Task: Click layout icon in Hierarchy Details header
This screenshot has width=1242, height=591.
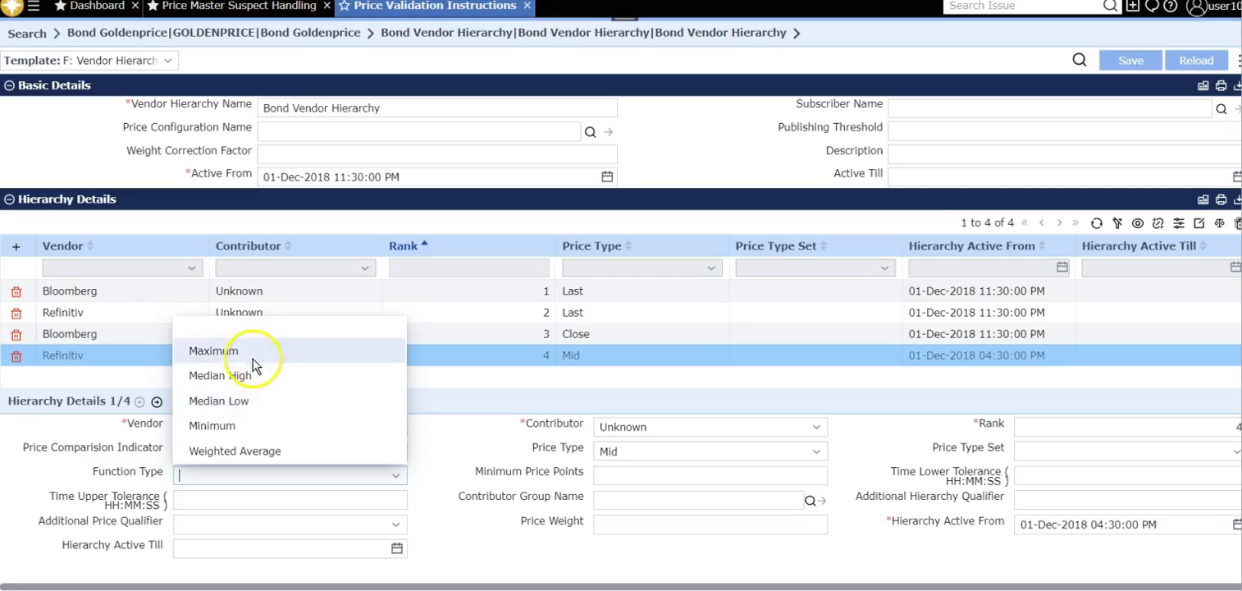Action: click(x=1203, y=199)
